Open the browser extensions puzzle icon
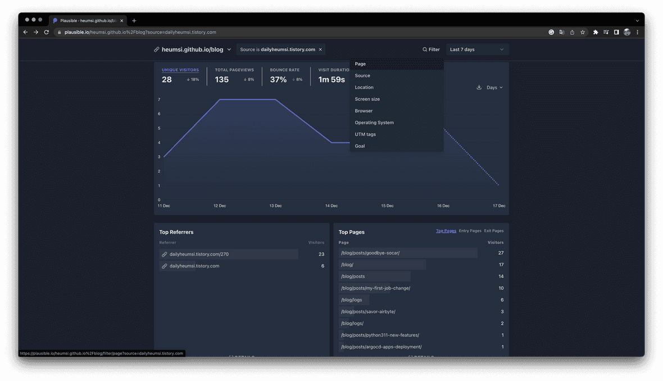Image resolution: width=663 pixels, height=381 pixels. pos(596,32)
